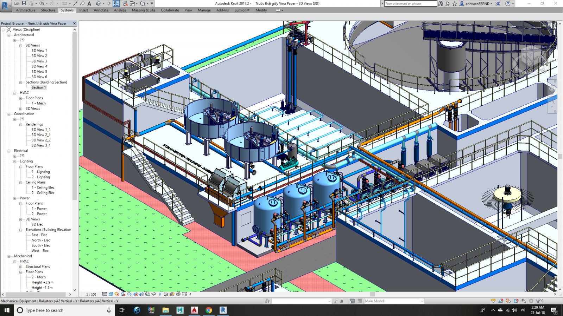This screenshot has width=563, height=316.
Task: Click the selection Filter funnel icon in status bar
Action: [538, 301]
